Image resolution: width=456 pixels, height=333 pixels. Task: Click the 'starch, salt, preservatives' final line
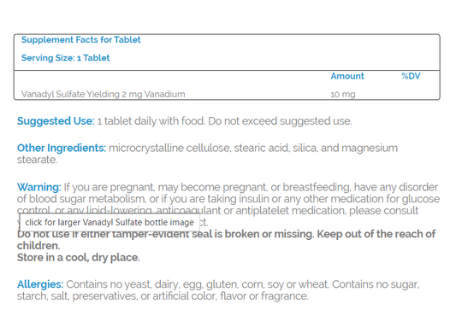[163, 296]
